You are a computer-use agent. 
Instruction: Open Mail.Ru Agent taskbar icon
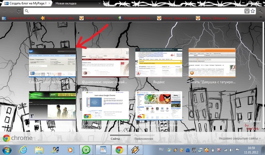(86, 150)
